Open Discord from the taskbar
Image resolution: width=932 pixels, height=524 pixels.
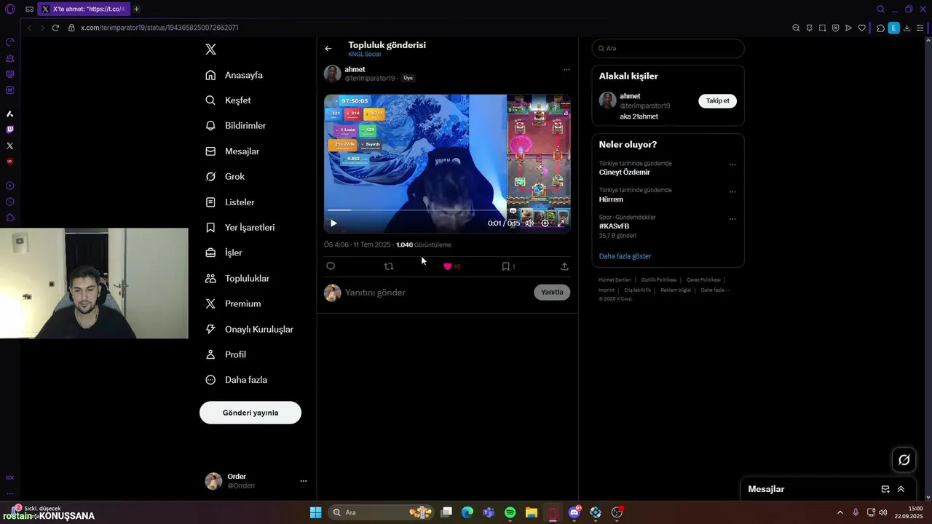click(x=574, y=512)
